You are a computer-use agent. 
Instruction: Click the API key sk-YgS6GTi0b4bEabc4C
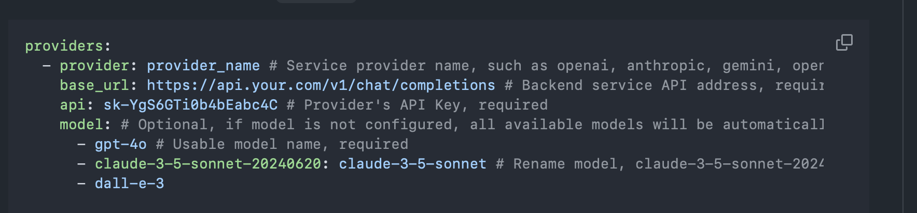coord(190,105)
